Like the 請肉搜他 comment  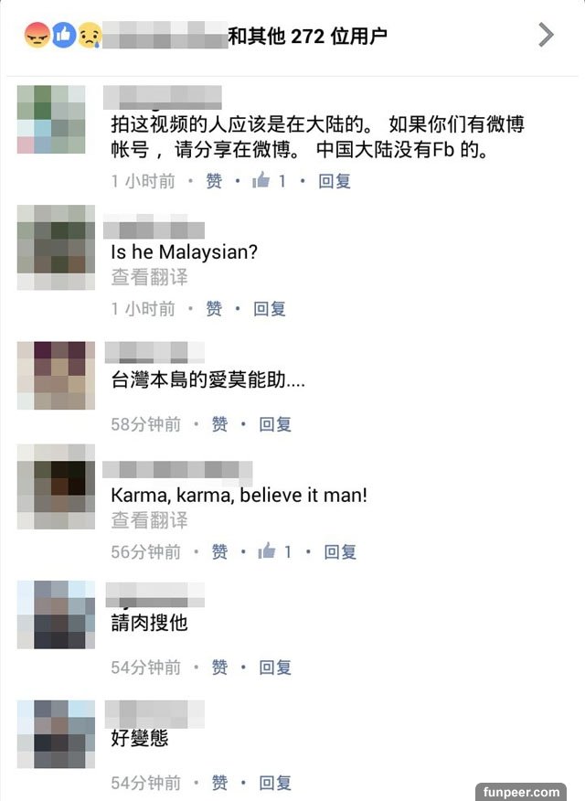[219, 667]
